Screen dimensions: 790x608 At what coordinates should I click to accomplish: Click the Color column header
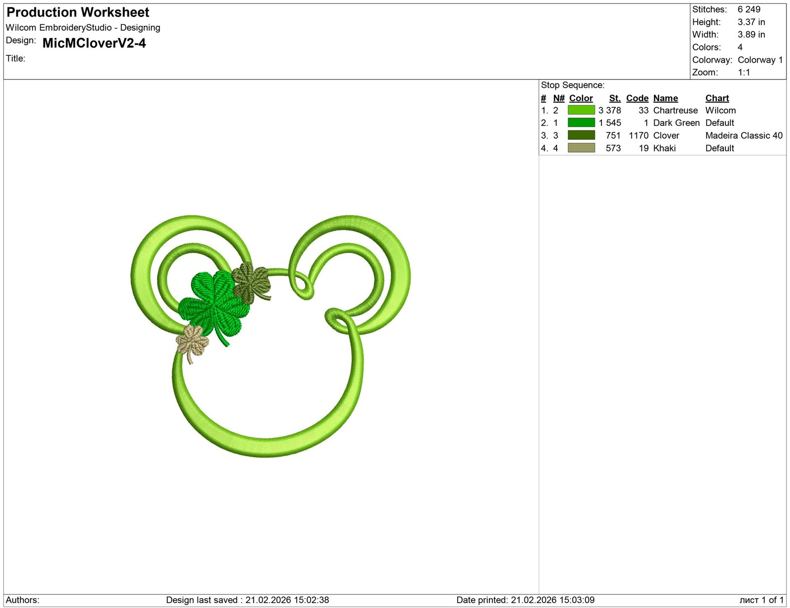(581, 98)
